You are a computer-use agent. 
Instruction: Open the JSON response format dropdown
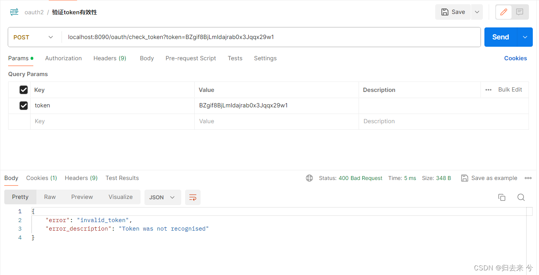point(163,197)
